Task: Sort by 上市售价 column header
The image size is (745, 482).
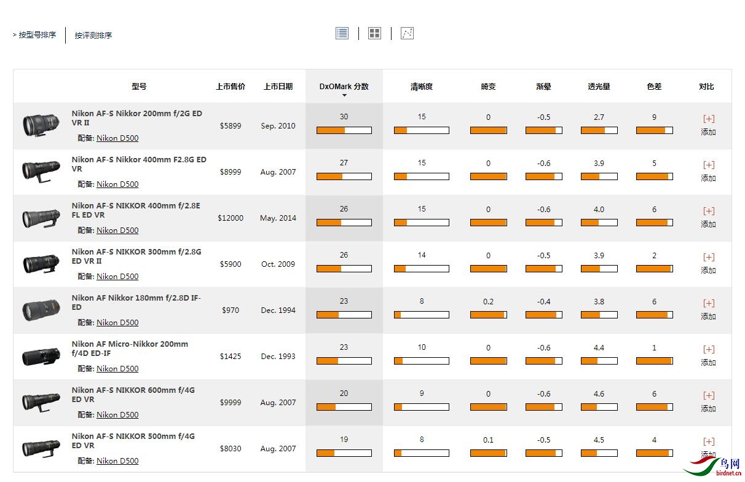Action: click(x=231, y=87)
